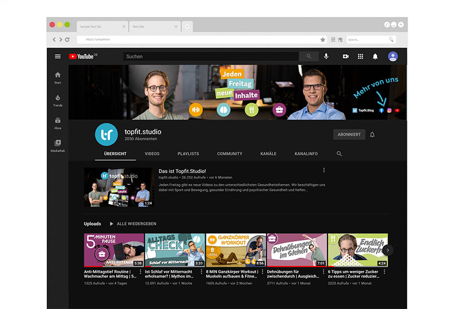Play the channel trailer thumbnail
Image resolution: width=451 pixels, height=309 pixels.
click(x=119, y=187)
